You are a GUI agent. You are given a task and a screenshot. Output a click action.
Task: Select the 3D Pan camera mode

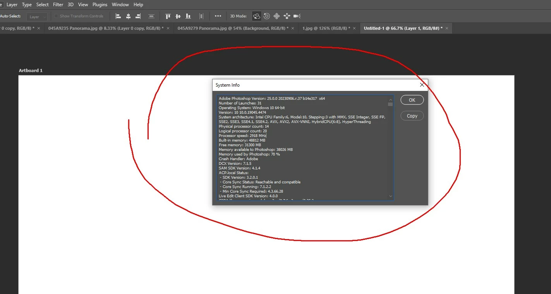point(276,16)
